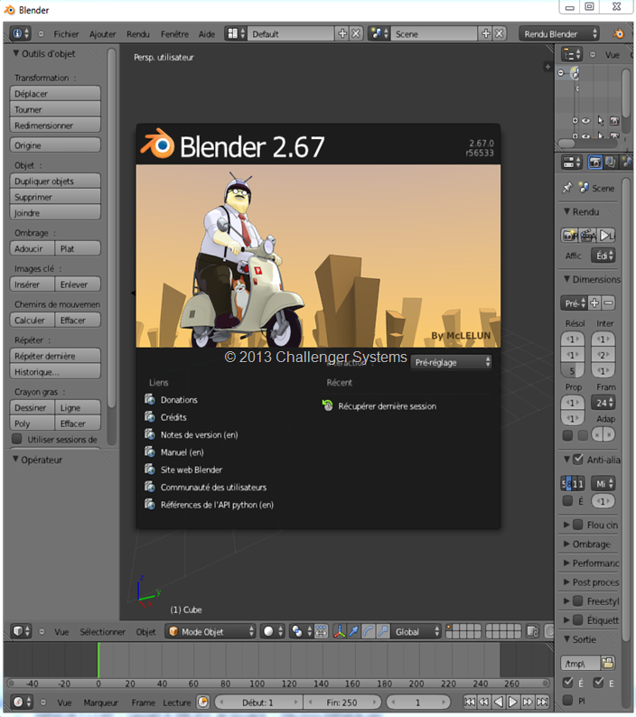Image resolution: width=636 pixels, height=717 pixels.
Task: Check 'Utiliser sessions de' checkbox
Action: coord(17,439)
